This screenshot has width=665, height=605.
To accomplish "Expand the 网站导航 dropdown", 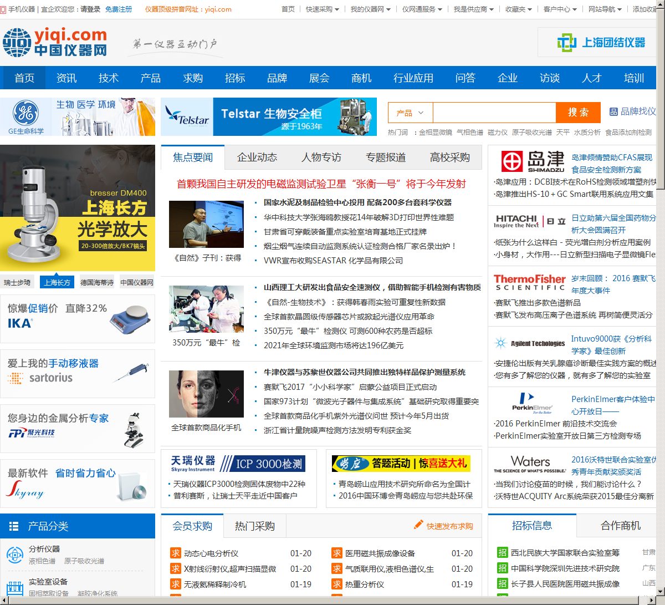I will click(x=605, y=9).
